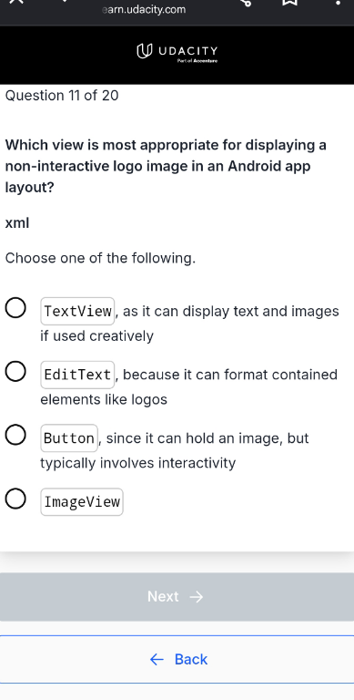Close the browser custom tab
The image size is (354, 700).
[16, 1]
